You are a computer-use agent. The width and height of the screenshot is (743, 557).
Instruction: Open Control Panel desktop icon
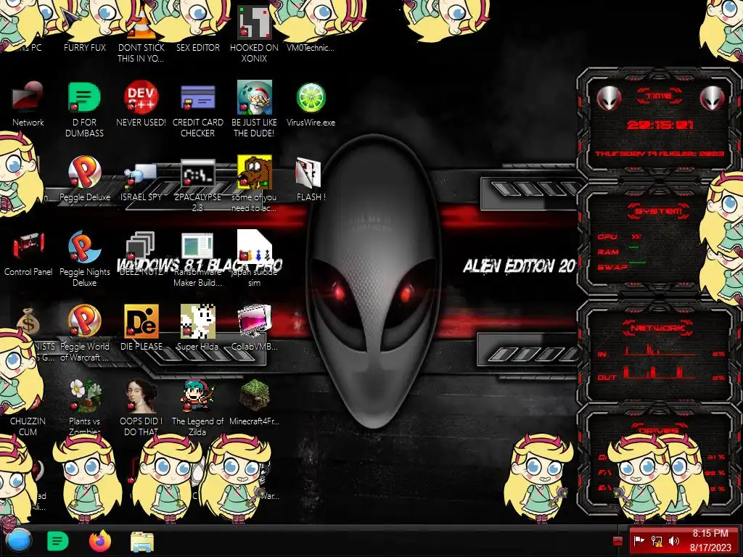pos(28,247)
